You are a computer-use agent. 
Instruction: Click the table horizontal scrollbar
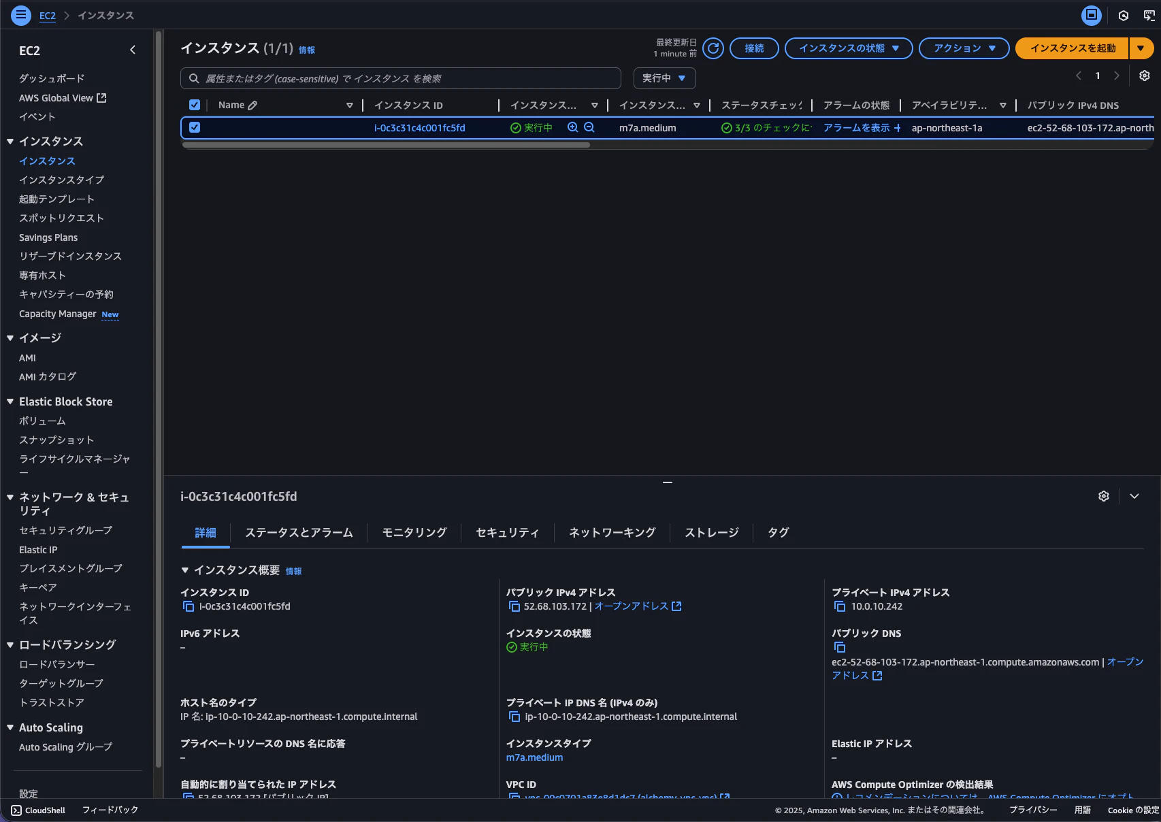point(386,145)
